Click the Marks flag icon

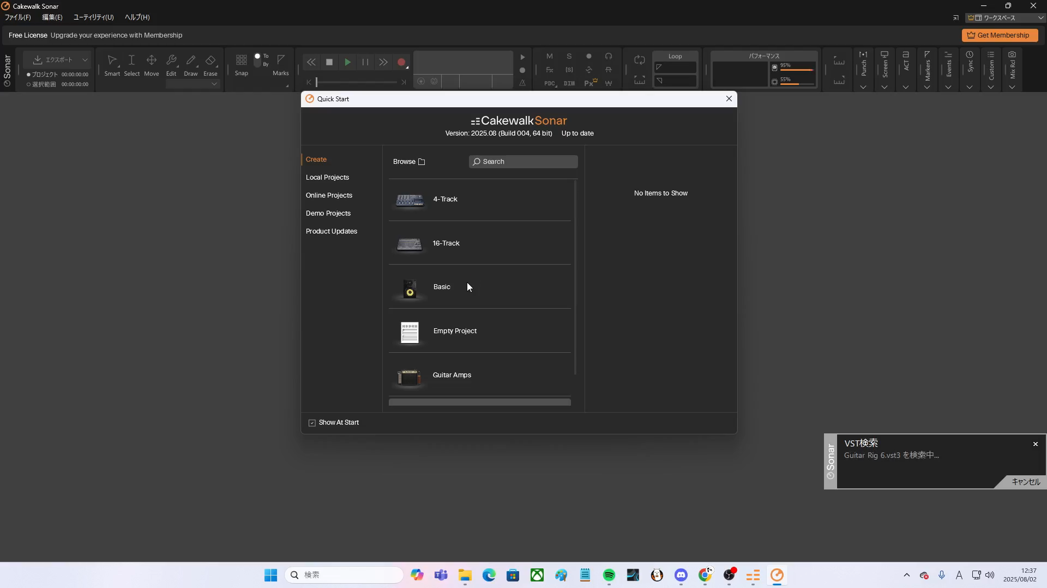tap(281, 59)
